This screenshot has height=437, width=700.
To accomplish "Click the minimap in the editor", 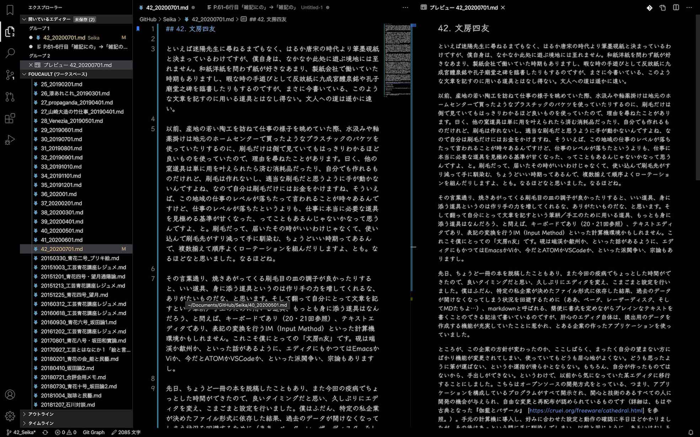I will (397, 60).
